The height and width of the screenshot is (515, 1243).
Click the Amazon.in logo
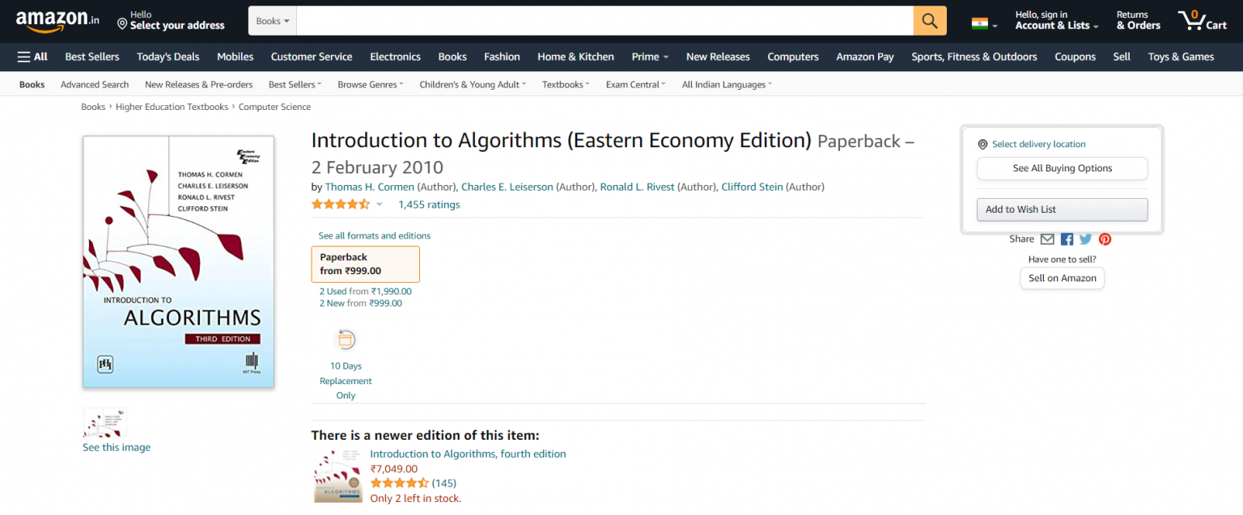[x=57, y=21]
